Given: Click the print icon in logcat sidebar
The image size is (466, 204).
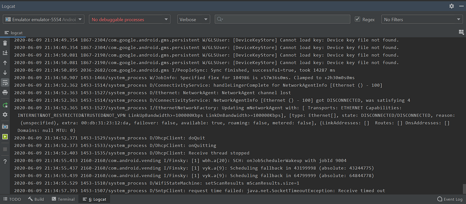Looking at the screenshot, I should click(5, 93).
